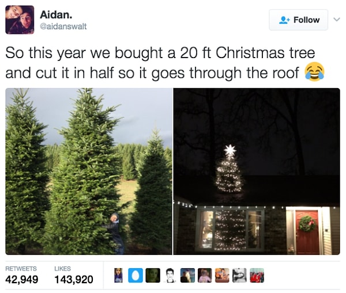Click the laughing crying emoji in tweet

pyautogui.click(x=314, y=72)
